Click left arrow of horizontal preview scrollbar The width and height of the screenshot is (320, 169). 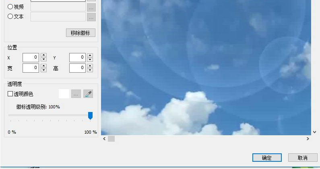(x=104, y=138)
